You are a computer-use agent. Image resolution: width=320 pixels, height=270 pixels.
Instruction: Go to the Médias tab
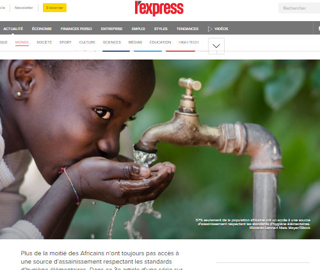pos(135,42)
